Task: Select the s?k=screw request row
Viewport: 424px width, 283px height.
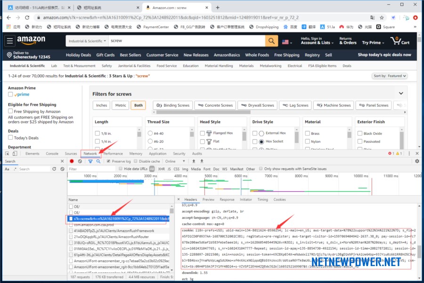Action: pos(119,219)
